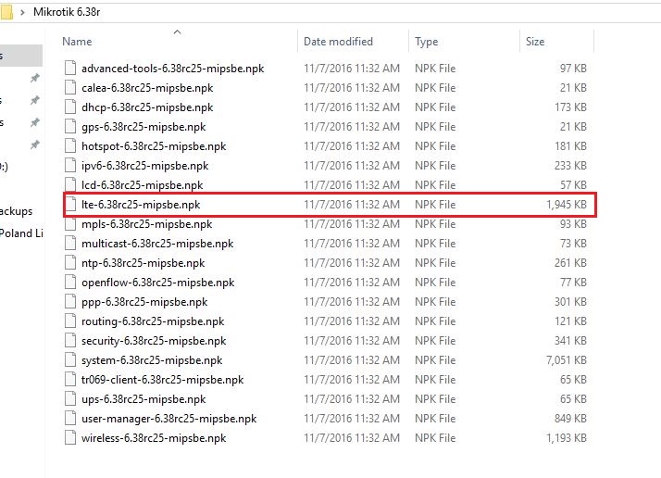Expand the breadcrumb chevron before Mikrotik 6.38r

tap(22, 12)
